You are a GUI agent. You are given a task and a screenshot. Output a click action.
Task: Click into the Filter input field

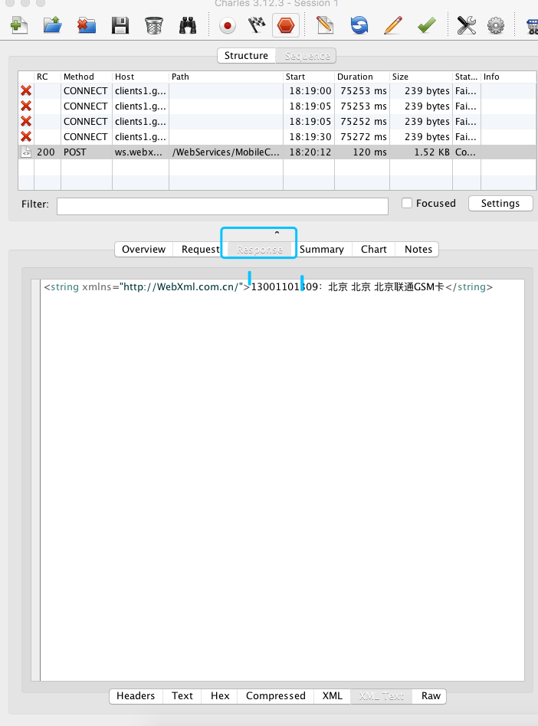(x=222, y=206)
